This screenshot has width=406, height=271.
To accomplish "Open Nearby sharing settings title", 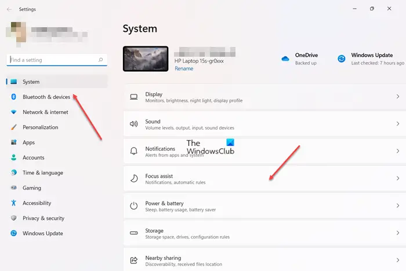I will point(163,258).
